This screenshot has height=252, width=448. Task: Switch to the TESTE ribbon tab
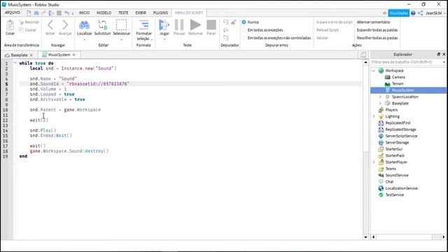tap(123, 13)
